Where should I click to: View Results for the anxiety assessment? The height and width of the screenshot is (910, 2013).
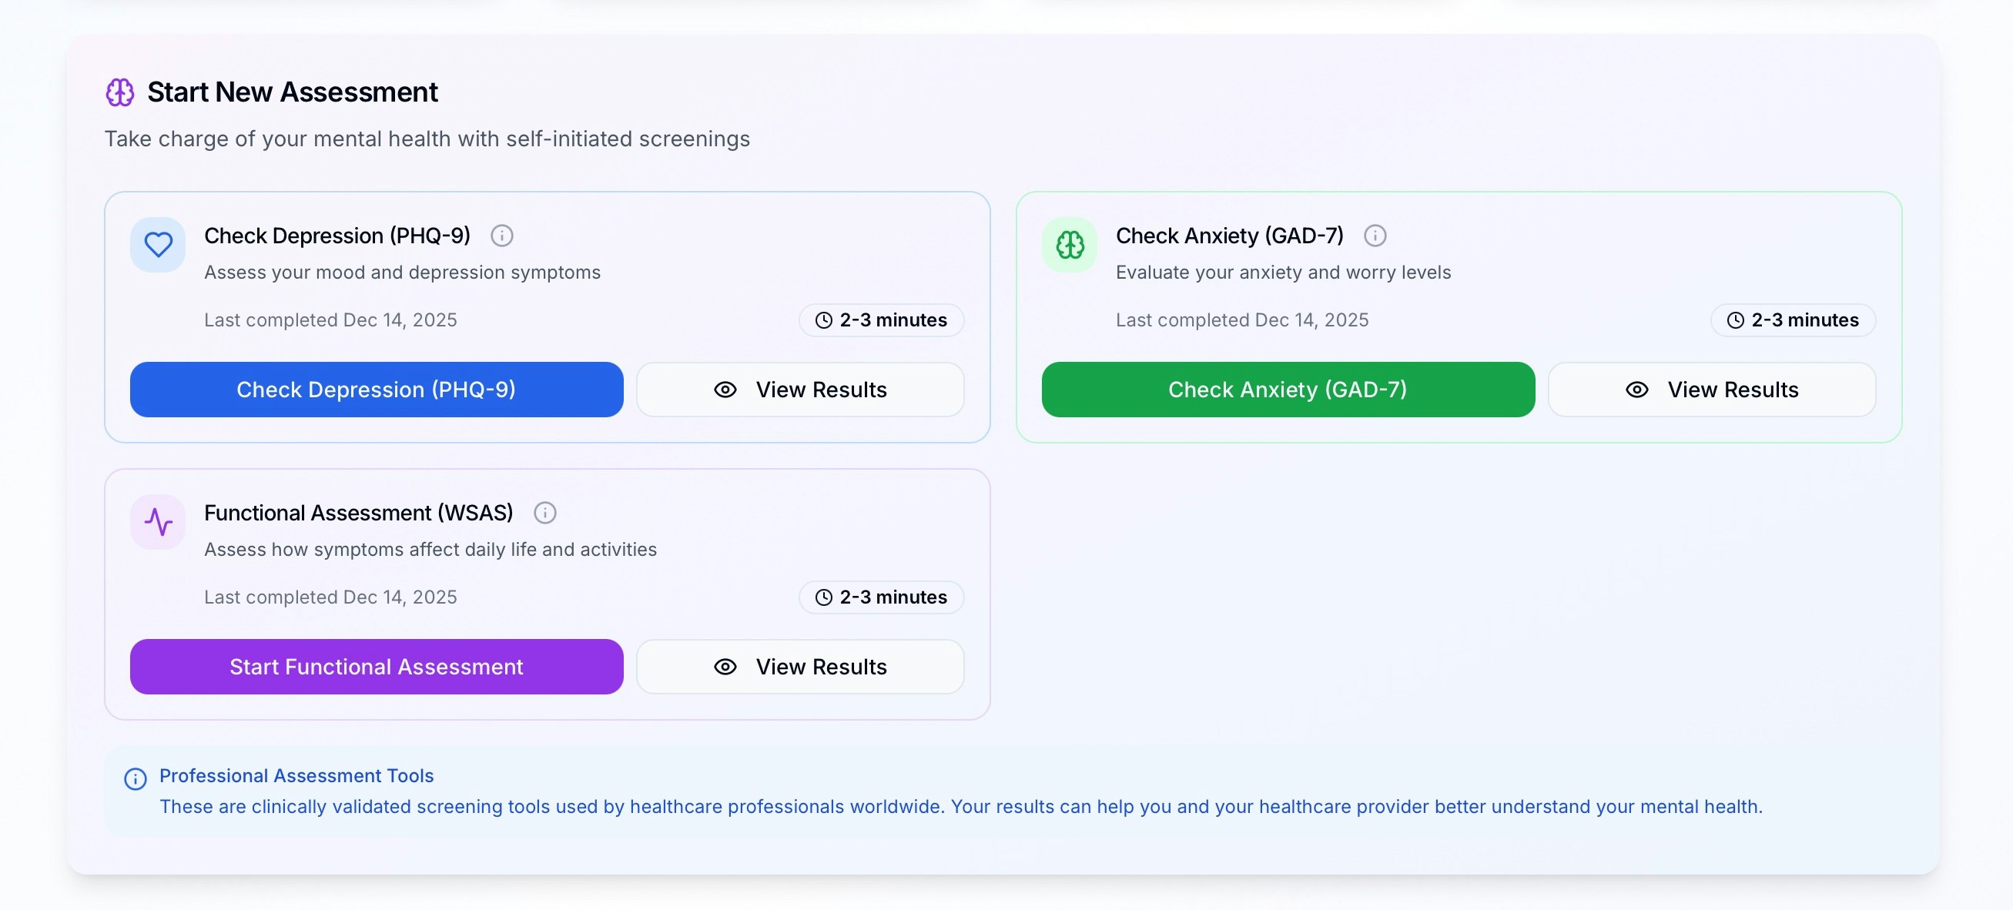coord(1710,389)
